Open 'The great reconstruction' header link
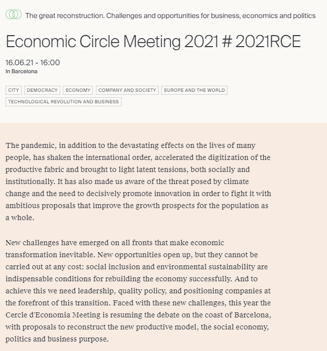The image size is (327, 351). pos(170,16)
